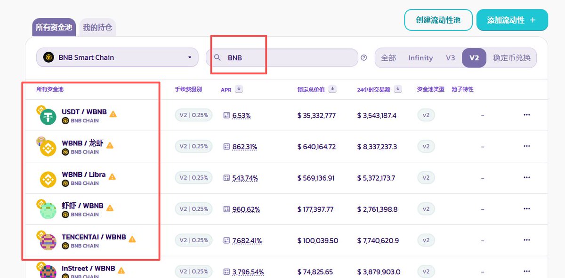The width and height of the screenshot is (565, 278).
Task: Click the $ 569,136.91 locked value
Action: pyautogui.click(x=316, y=178)
